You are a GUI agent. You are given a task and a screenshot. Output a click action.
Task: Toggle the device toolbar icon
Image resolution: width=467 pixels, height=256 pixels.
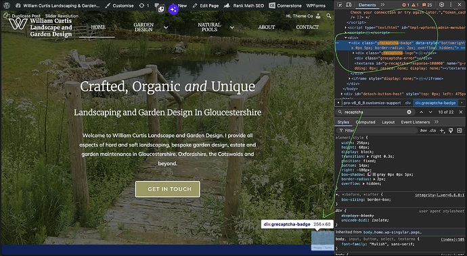pyautogui.click(x=349, y=5)
